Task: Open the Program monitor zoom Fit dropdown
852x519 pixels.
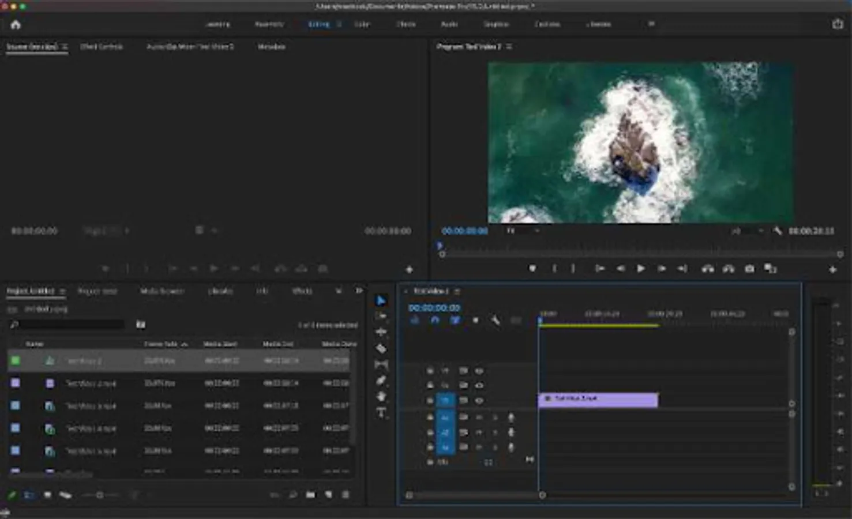Action: (x=523, y=231)
